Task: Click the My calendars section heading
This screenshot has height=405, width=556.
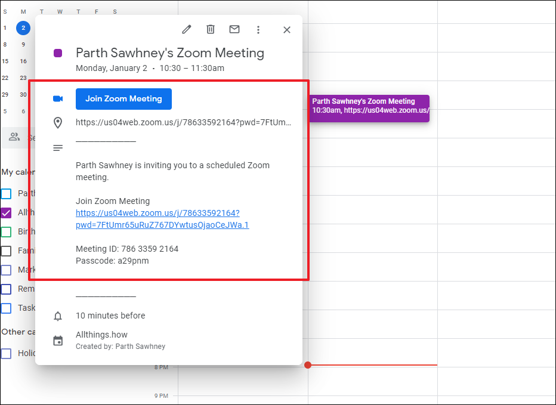Action: click(x=18, y=172)
